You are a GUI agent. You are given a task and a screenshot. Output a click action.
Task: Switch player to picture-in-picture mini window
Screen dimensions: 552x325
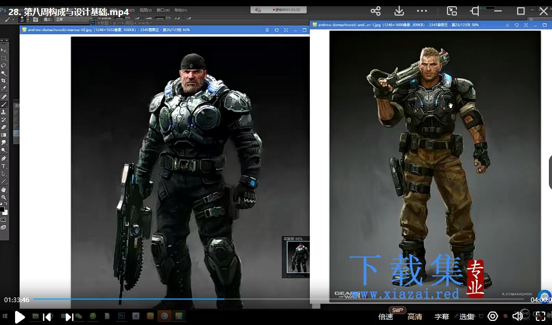point(452,11)
